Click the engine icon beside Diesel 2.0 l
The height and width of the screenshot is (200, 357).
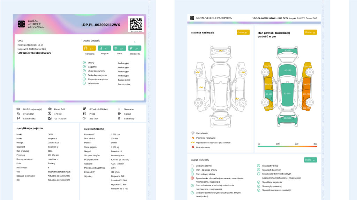point(50,109)
